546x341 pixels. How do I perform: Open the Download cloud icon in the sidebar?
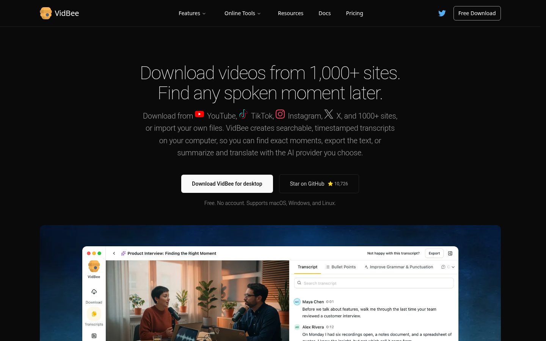(x=94, y=292)
